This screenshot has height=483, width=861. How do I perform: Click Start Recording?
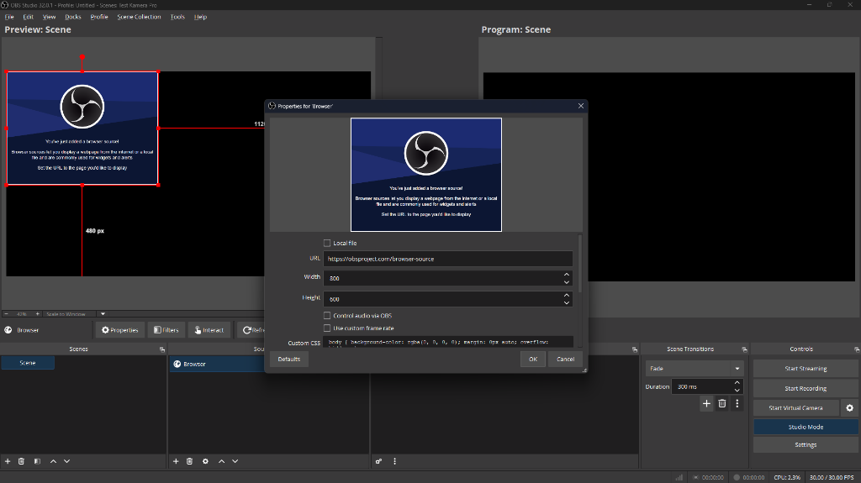pyautogui.click(x=806, y=388)
